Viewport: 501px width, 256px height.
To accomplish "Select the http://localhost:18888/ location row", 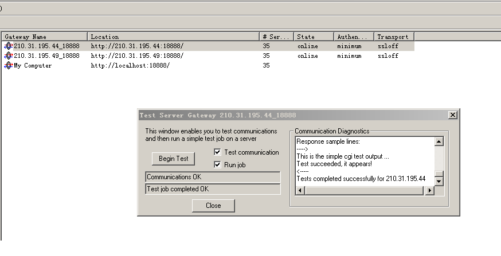I will coord(130,65).
